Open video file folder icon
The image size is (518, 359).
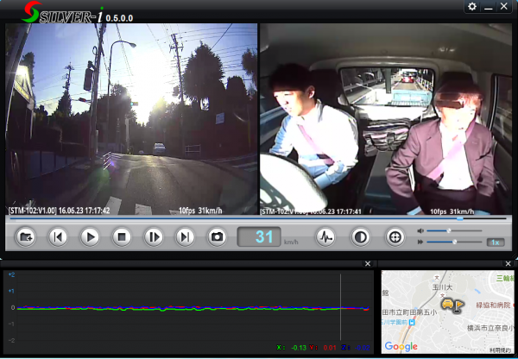click(x=26, y=236)
